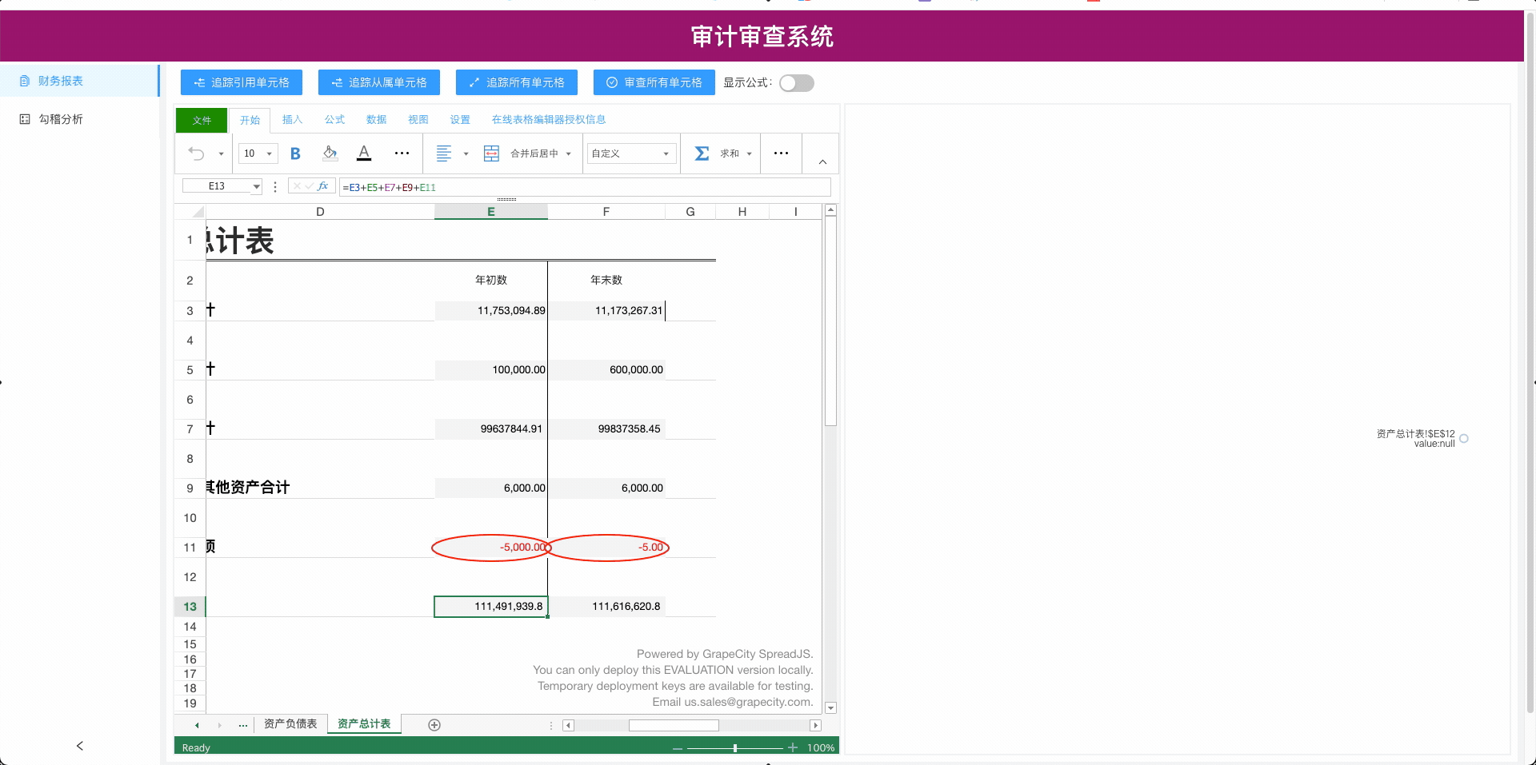Click the vertical scrollbar down arrow

pos(830,707)
